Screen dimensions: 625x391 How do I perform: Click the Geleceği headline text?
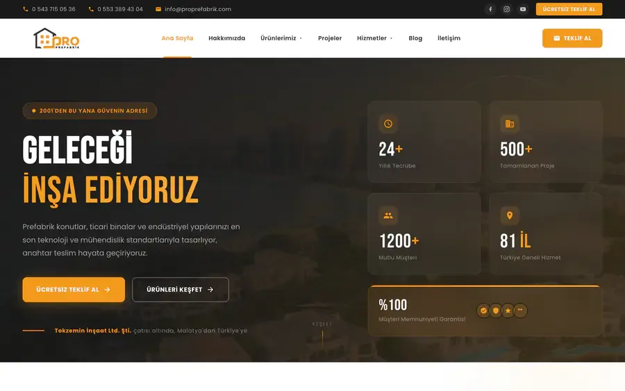point(77,148)
